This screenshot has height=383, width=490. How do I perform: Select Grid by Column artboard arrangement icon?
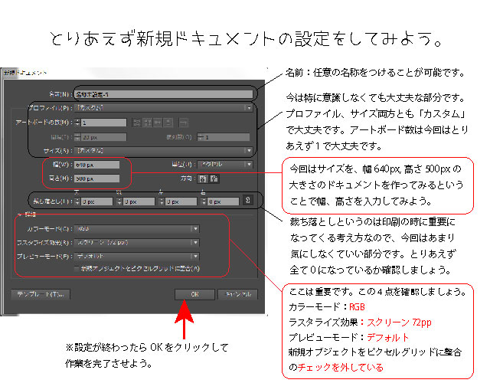click(x=147, y=123)
